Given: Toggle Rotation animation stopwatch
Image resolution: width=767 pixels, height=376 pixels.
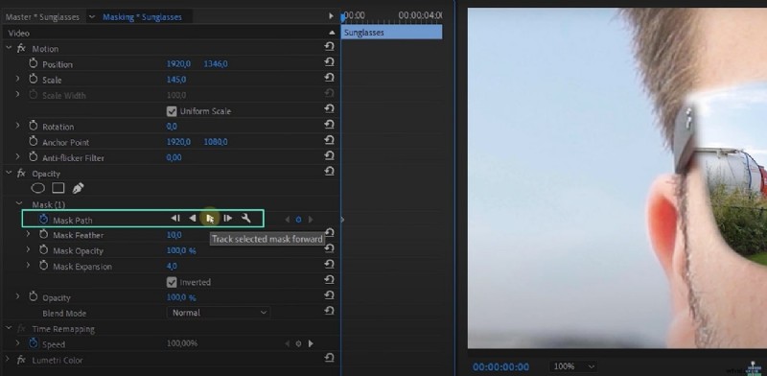Looking at the screenshot, I should pyautogui.click(x=34, y=127).
